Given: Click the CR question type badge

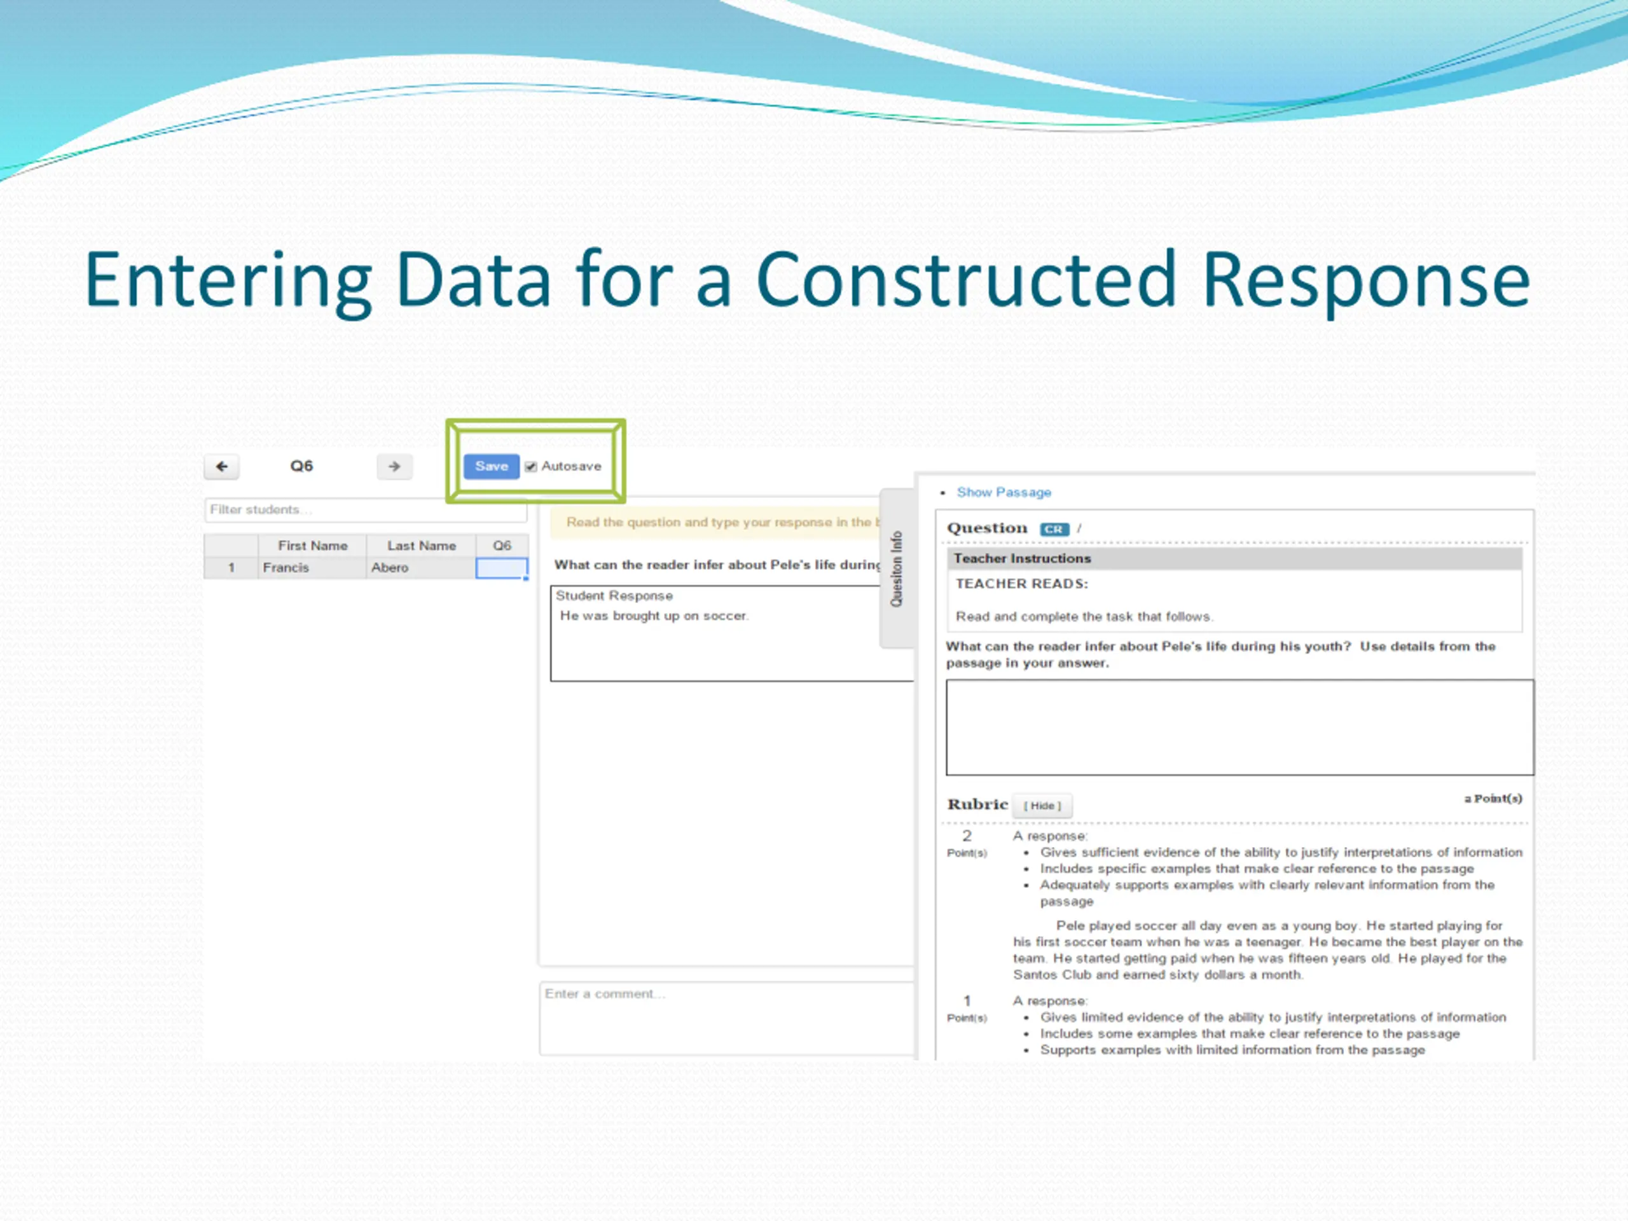Looking at the screenshot, I should coord(1053,529).
